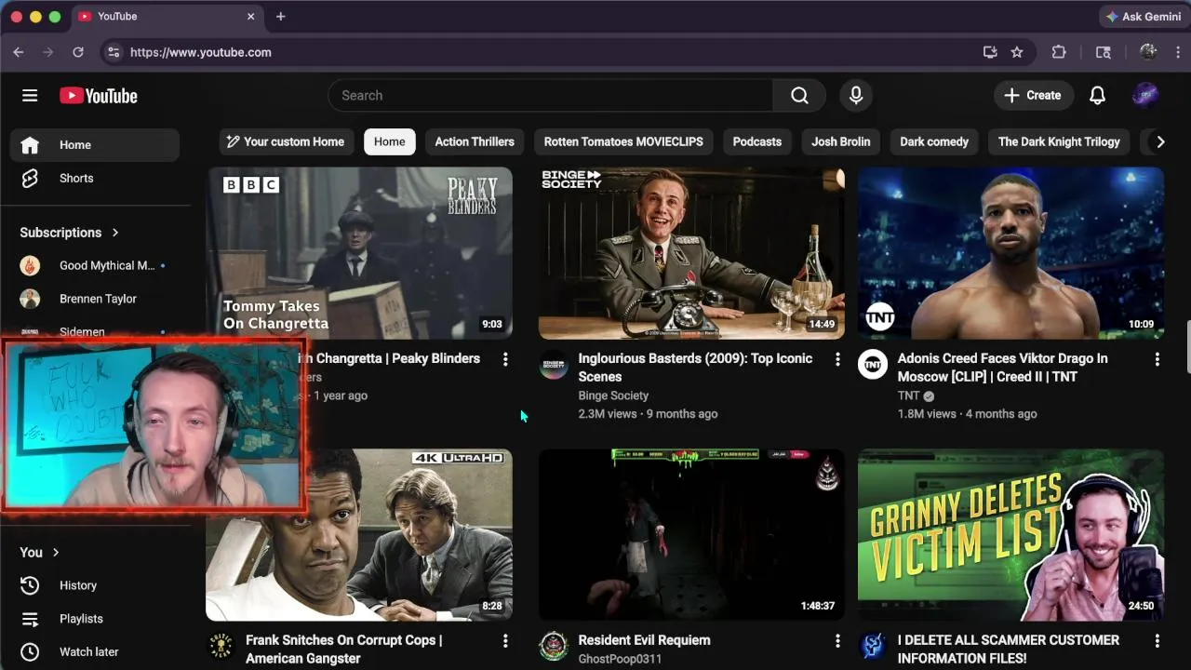
Task: Open the Resident Evil Requiem title
Action: pos(644,640)
